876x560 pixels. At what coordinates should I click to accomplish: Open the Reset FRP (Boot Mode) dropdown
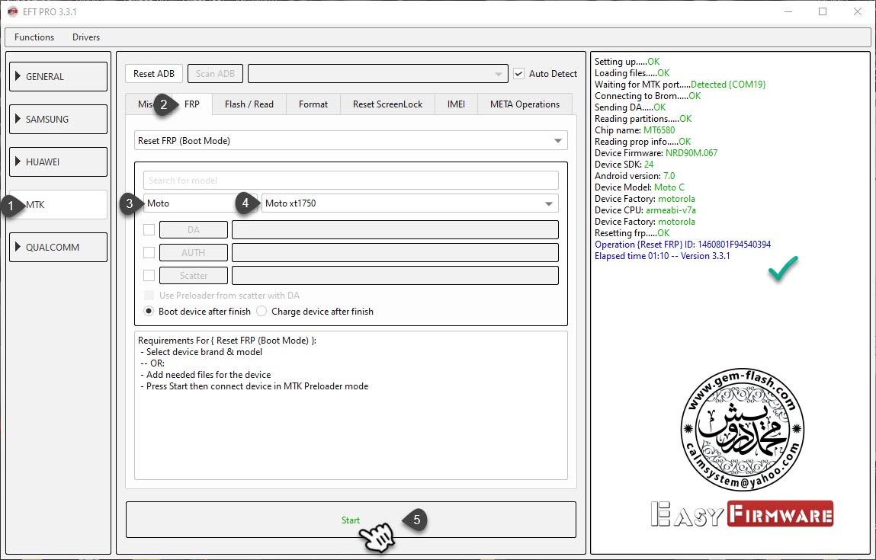coord(351,141)
